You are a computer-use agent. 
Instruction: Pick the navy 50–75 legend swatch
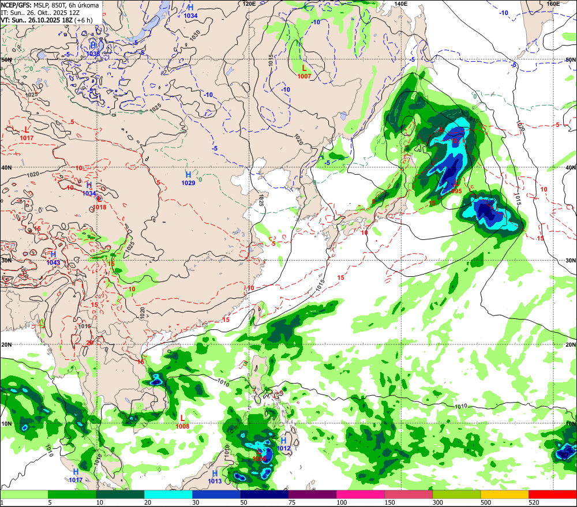(x=264, y=494)
